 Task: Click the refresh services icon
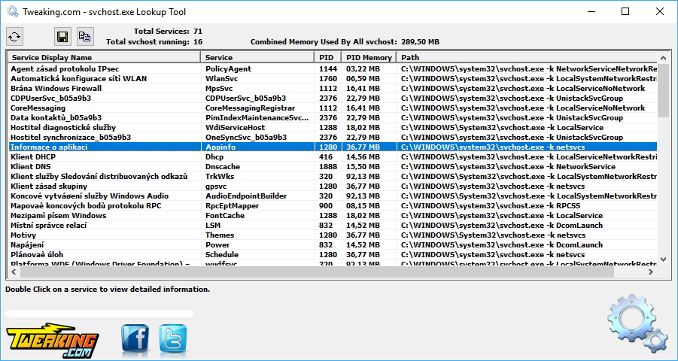click(x=15, y=37)
